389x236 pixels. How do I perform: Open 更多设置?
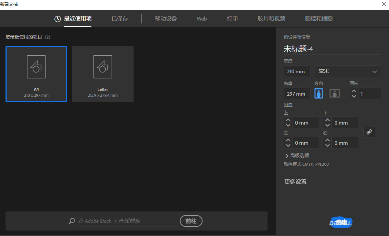point(295,181)
